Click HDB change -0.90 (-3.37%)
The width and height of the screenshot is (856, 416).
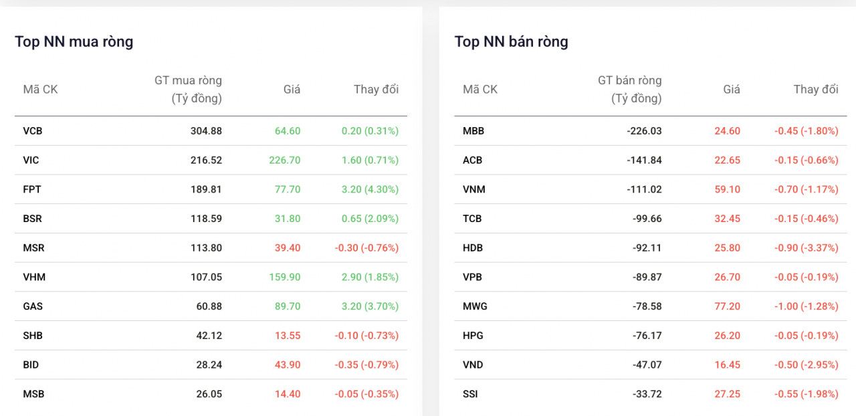coord(807,248)
